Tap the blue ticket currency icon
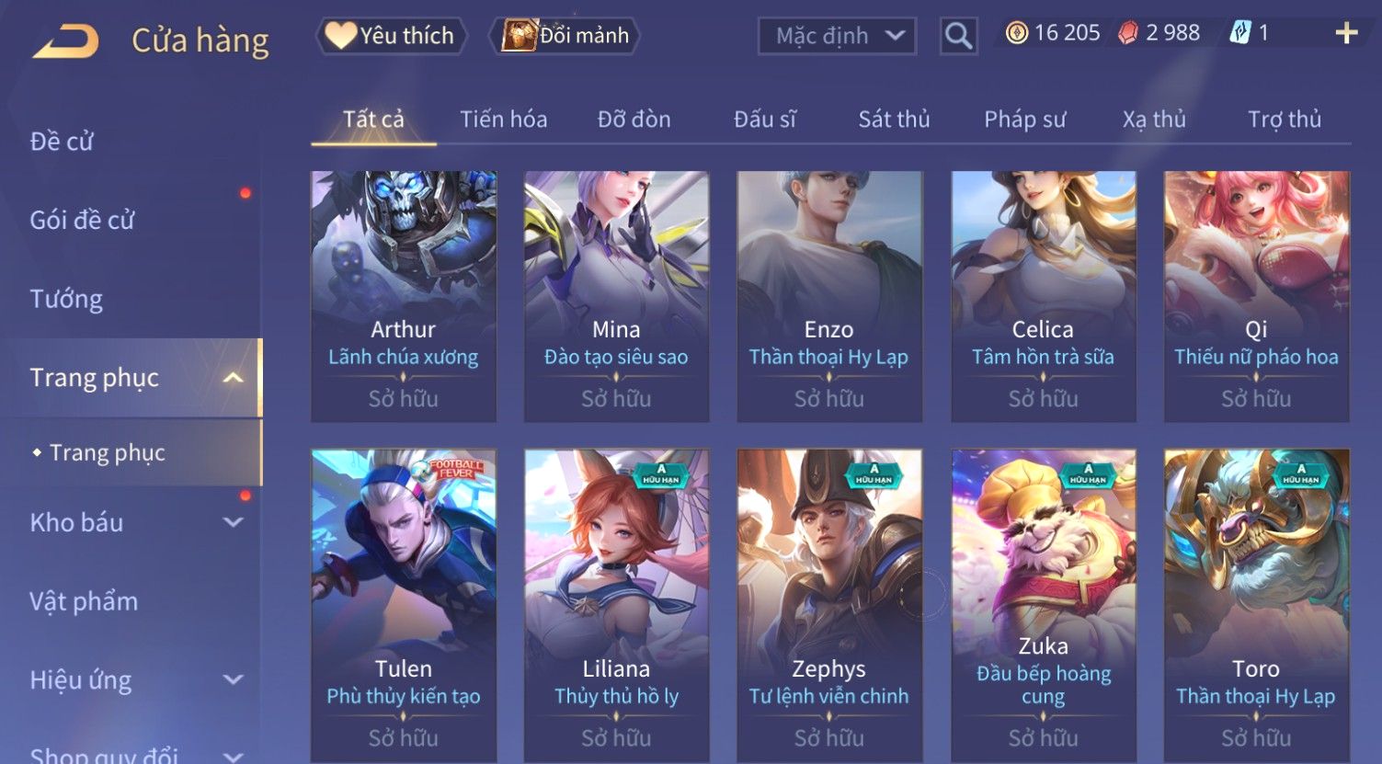1382x764 pixels. [1240, 34]
